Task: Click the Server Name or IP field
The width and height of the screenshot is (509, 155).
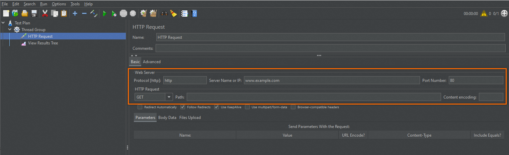Action: point(332,80)
